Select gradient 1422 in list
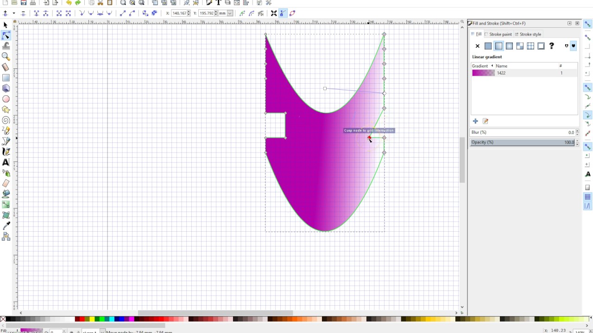 coord(524,73)
